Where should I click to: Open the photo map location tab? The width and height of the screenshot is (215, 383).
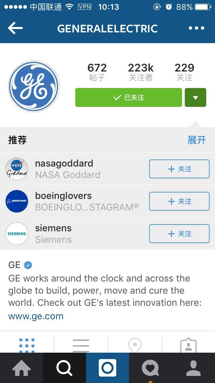click(135, 345)
